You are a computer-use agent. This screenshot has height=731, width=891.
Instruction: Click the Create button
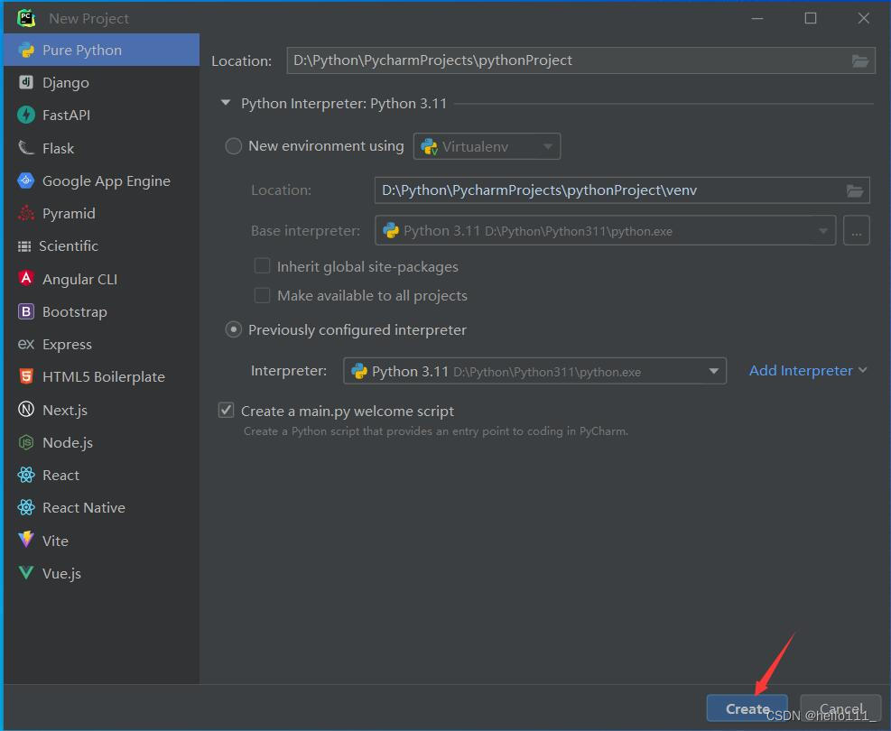(x=747, y=708)
